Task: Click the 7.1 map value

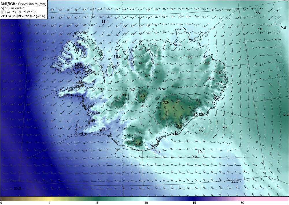Action: pos(190,57)
